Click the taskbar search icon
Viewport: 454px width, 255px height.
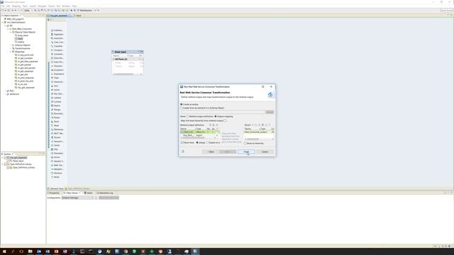(x=13, y=251)
